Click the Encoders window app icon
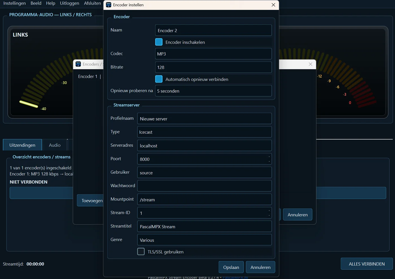This screenshot has width=395, height=279. (x=78, y=64)
